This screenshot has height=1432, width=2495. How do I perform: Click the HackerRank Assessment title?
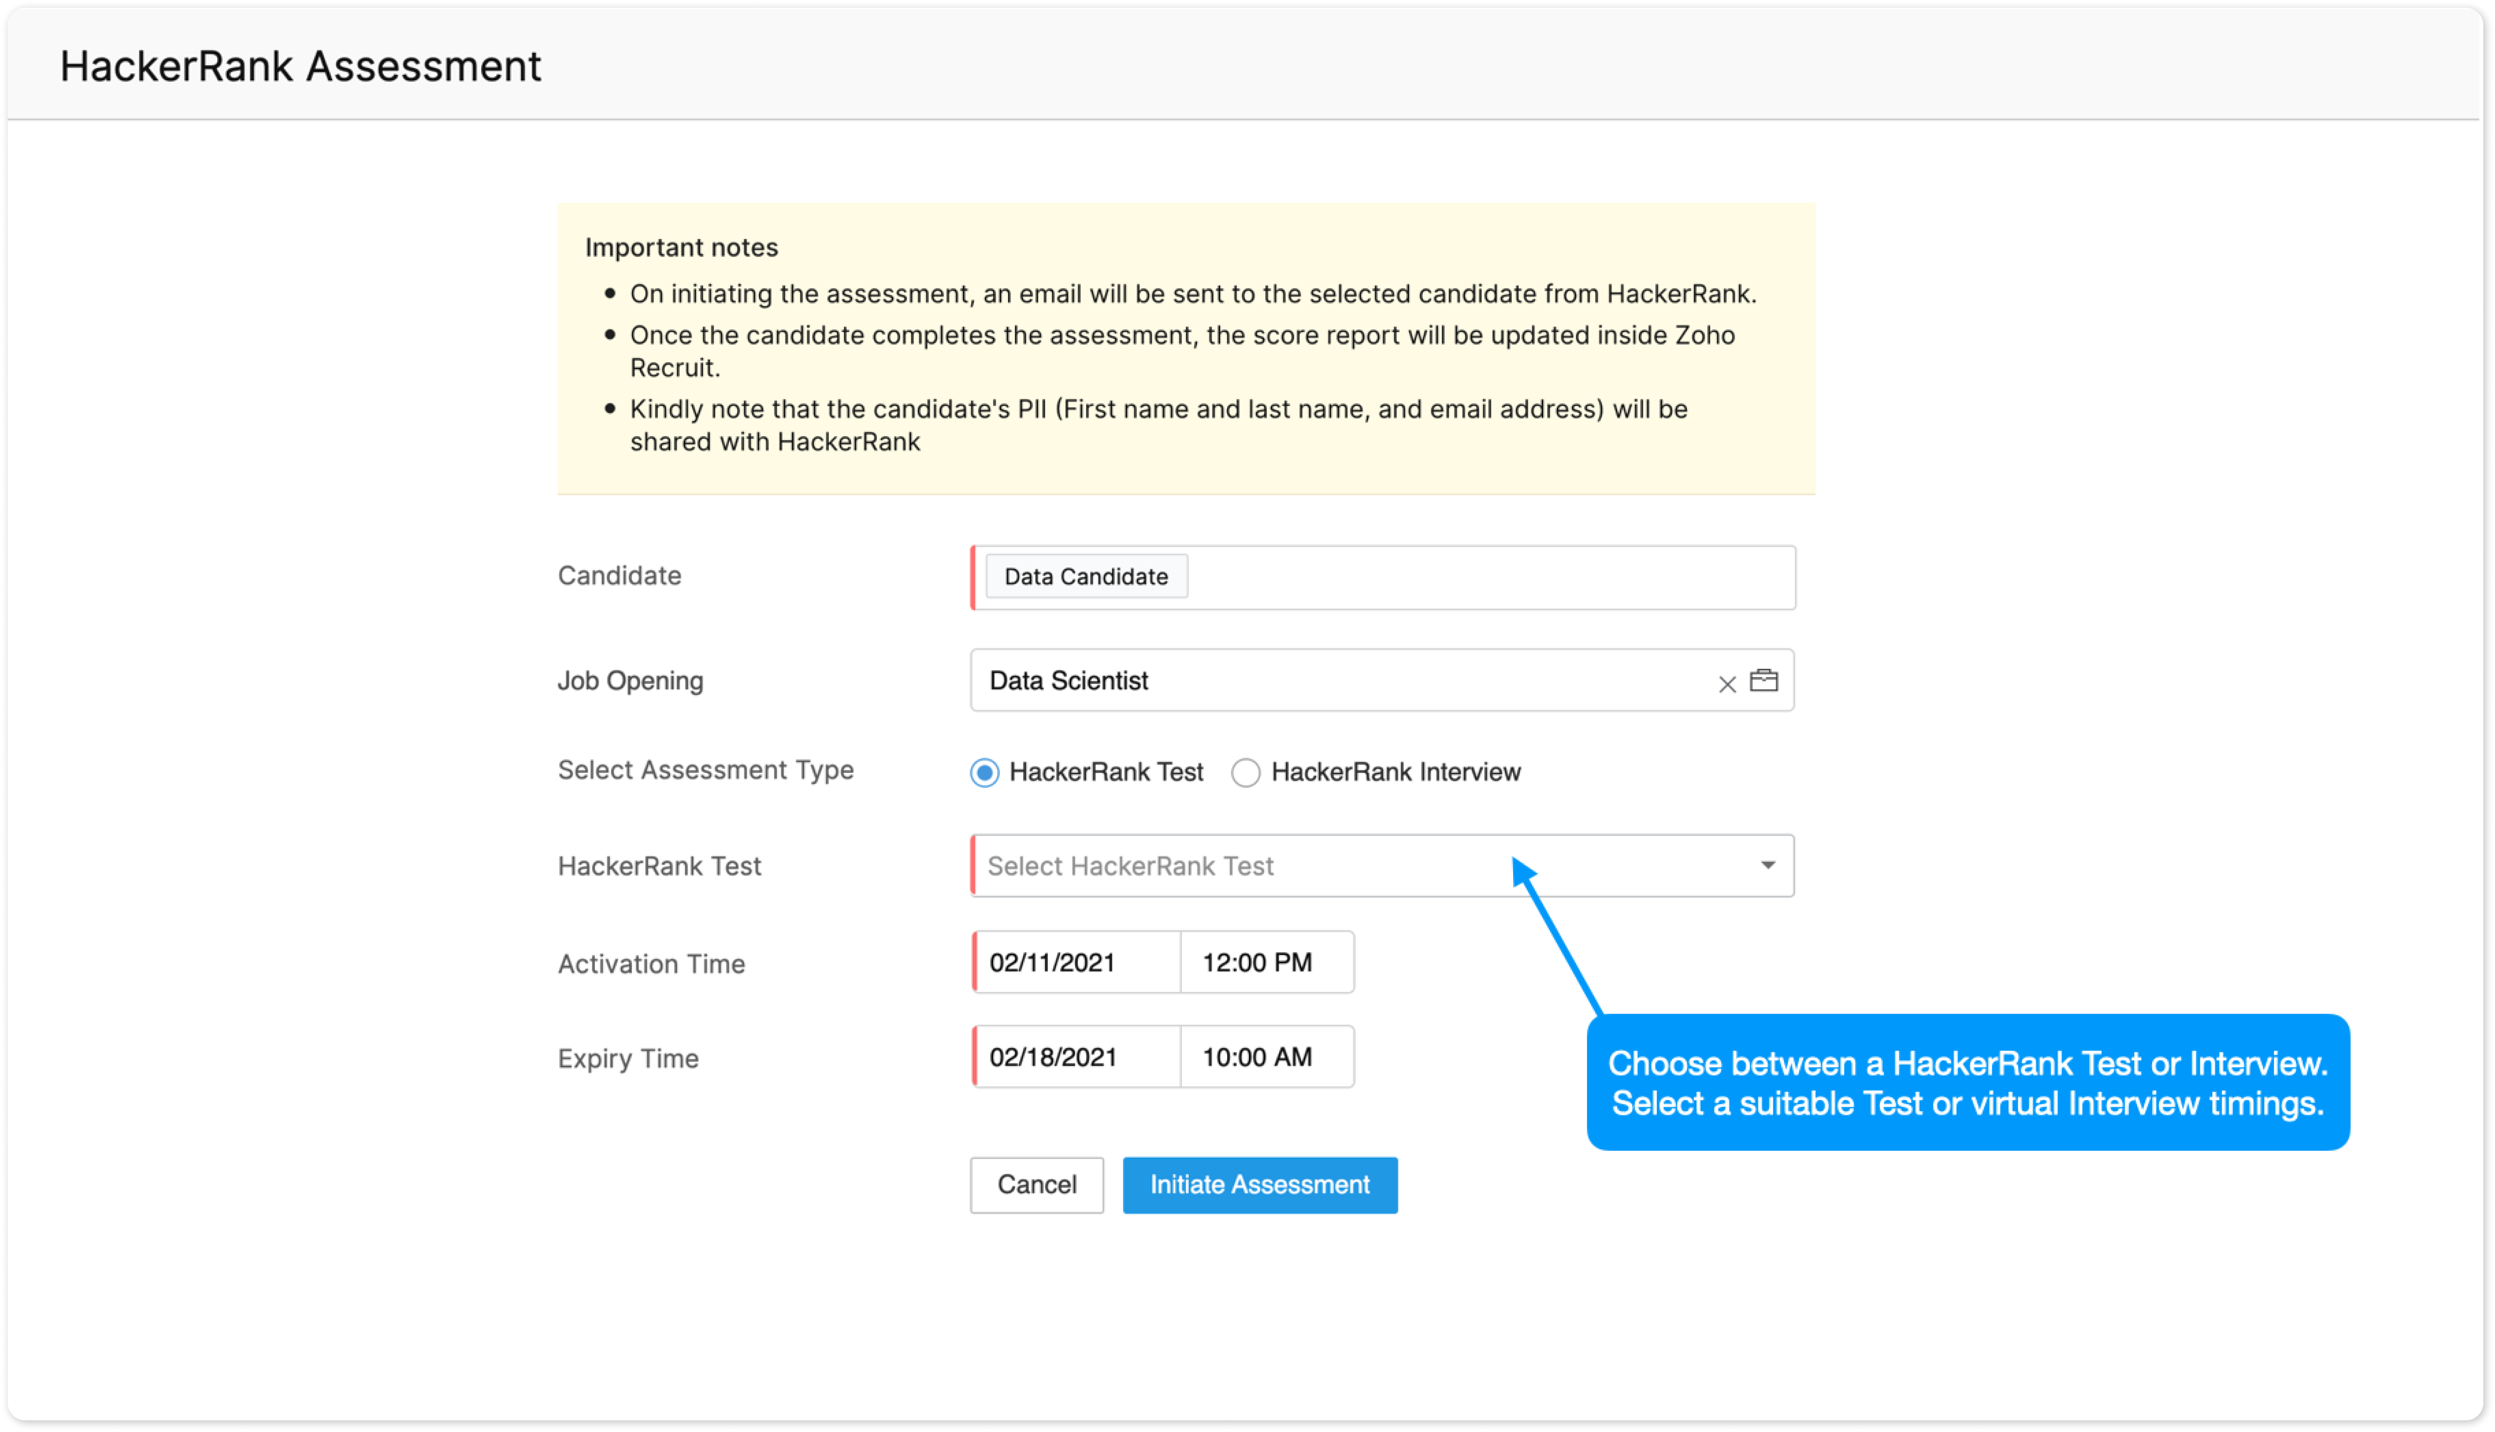click(300, 67)
